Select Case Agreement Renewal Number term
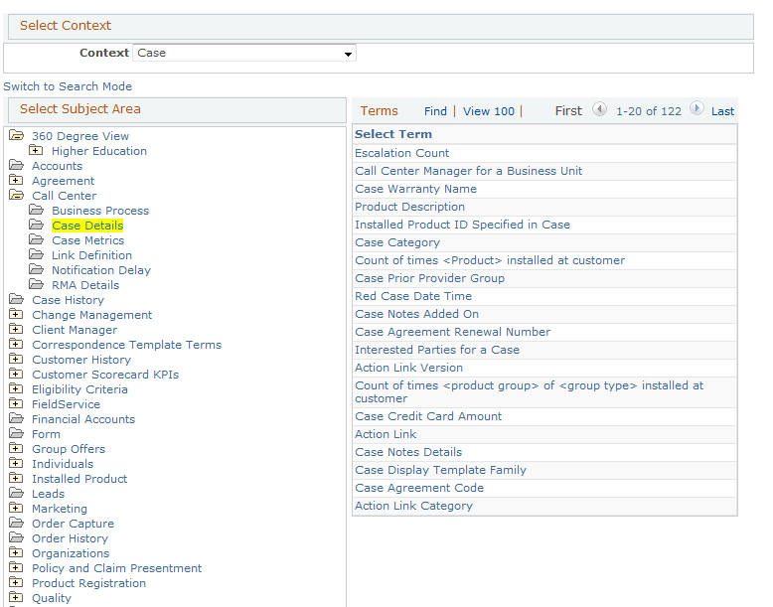Viewport: 773px width, 607px height. [x=452, y=332]
